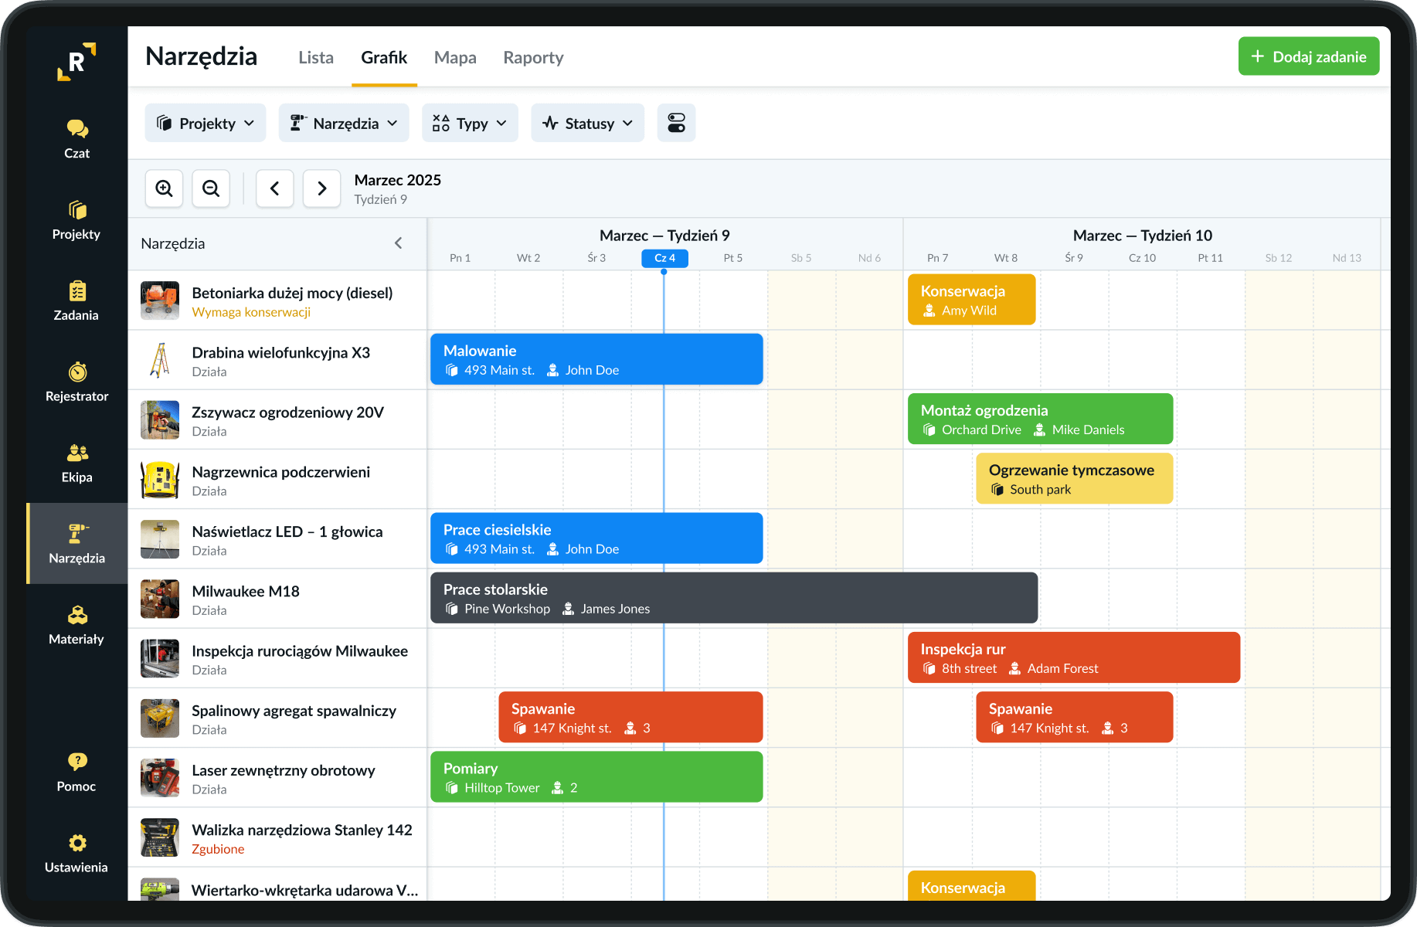Collapse the Narzędzia tool list column

(399, 243)
